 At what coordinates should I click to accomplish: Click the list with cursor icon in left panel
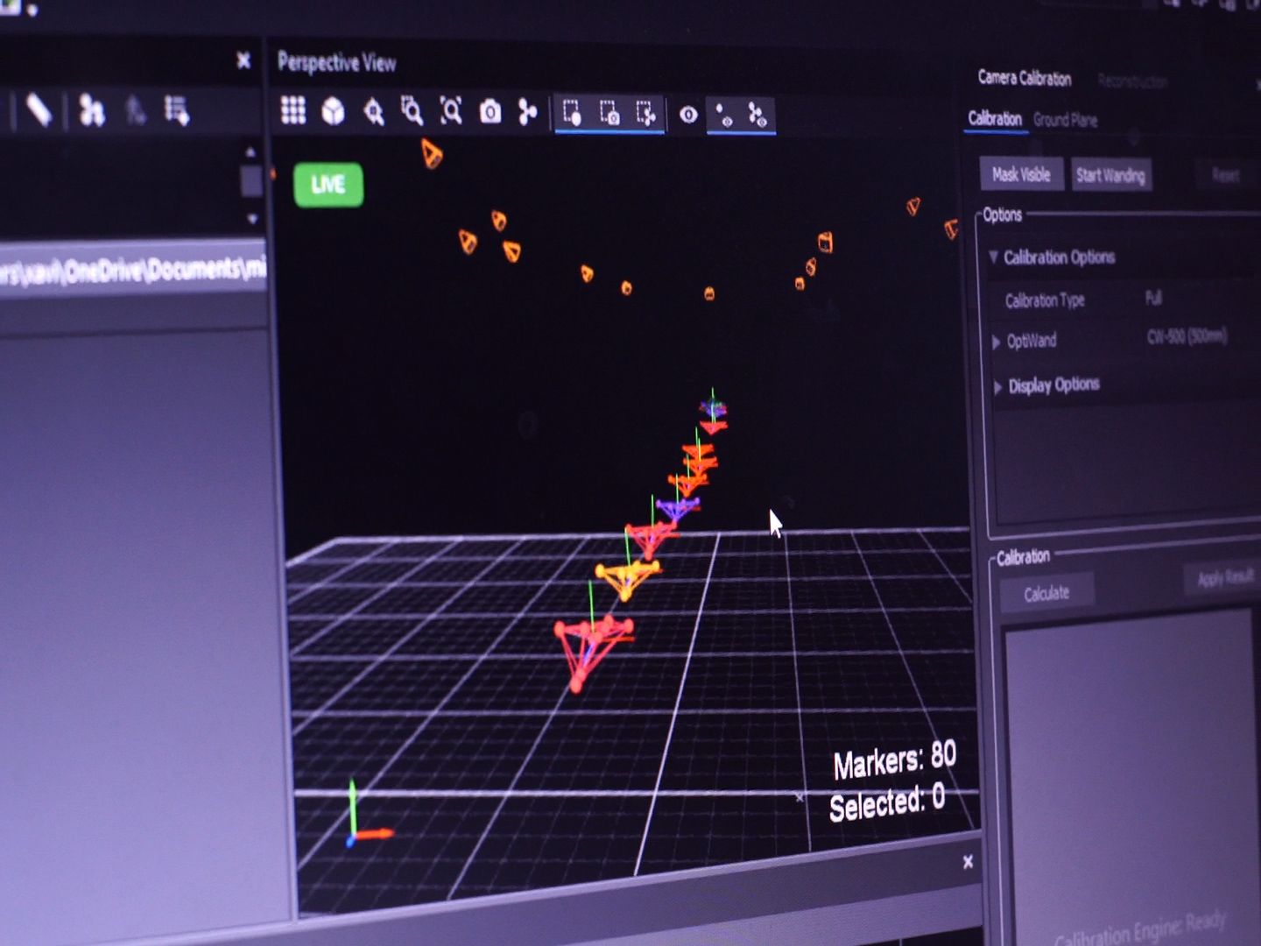[x=176, y=111]
